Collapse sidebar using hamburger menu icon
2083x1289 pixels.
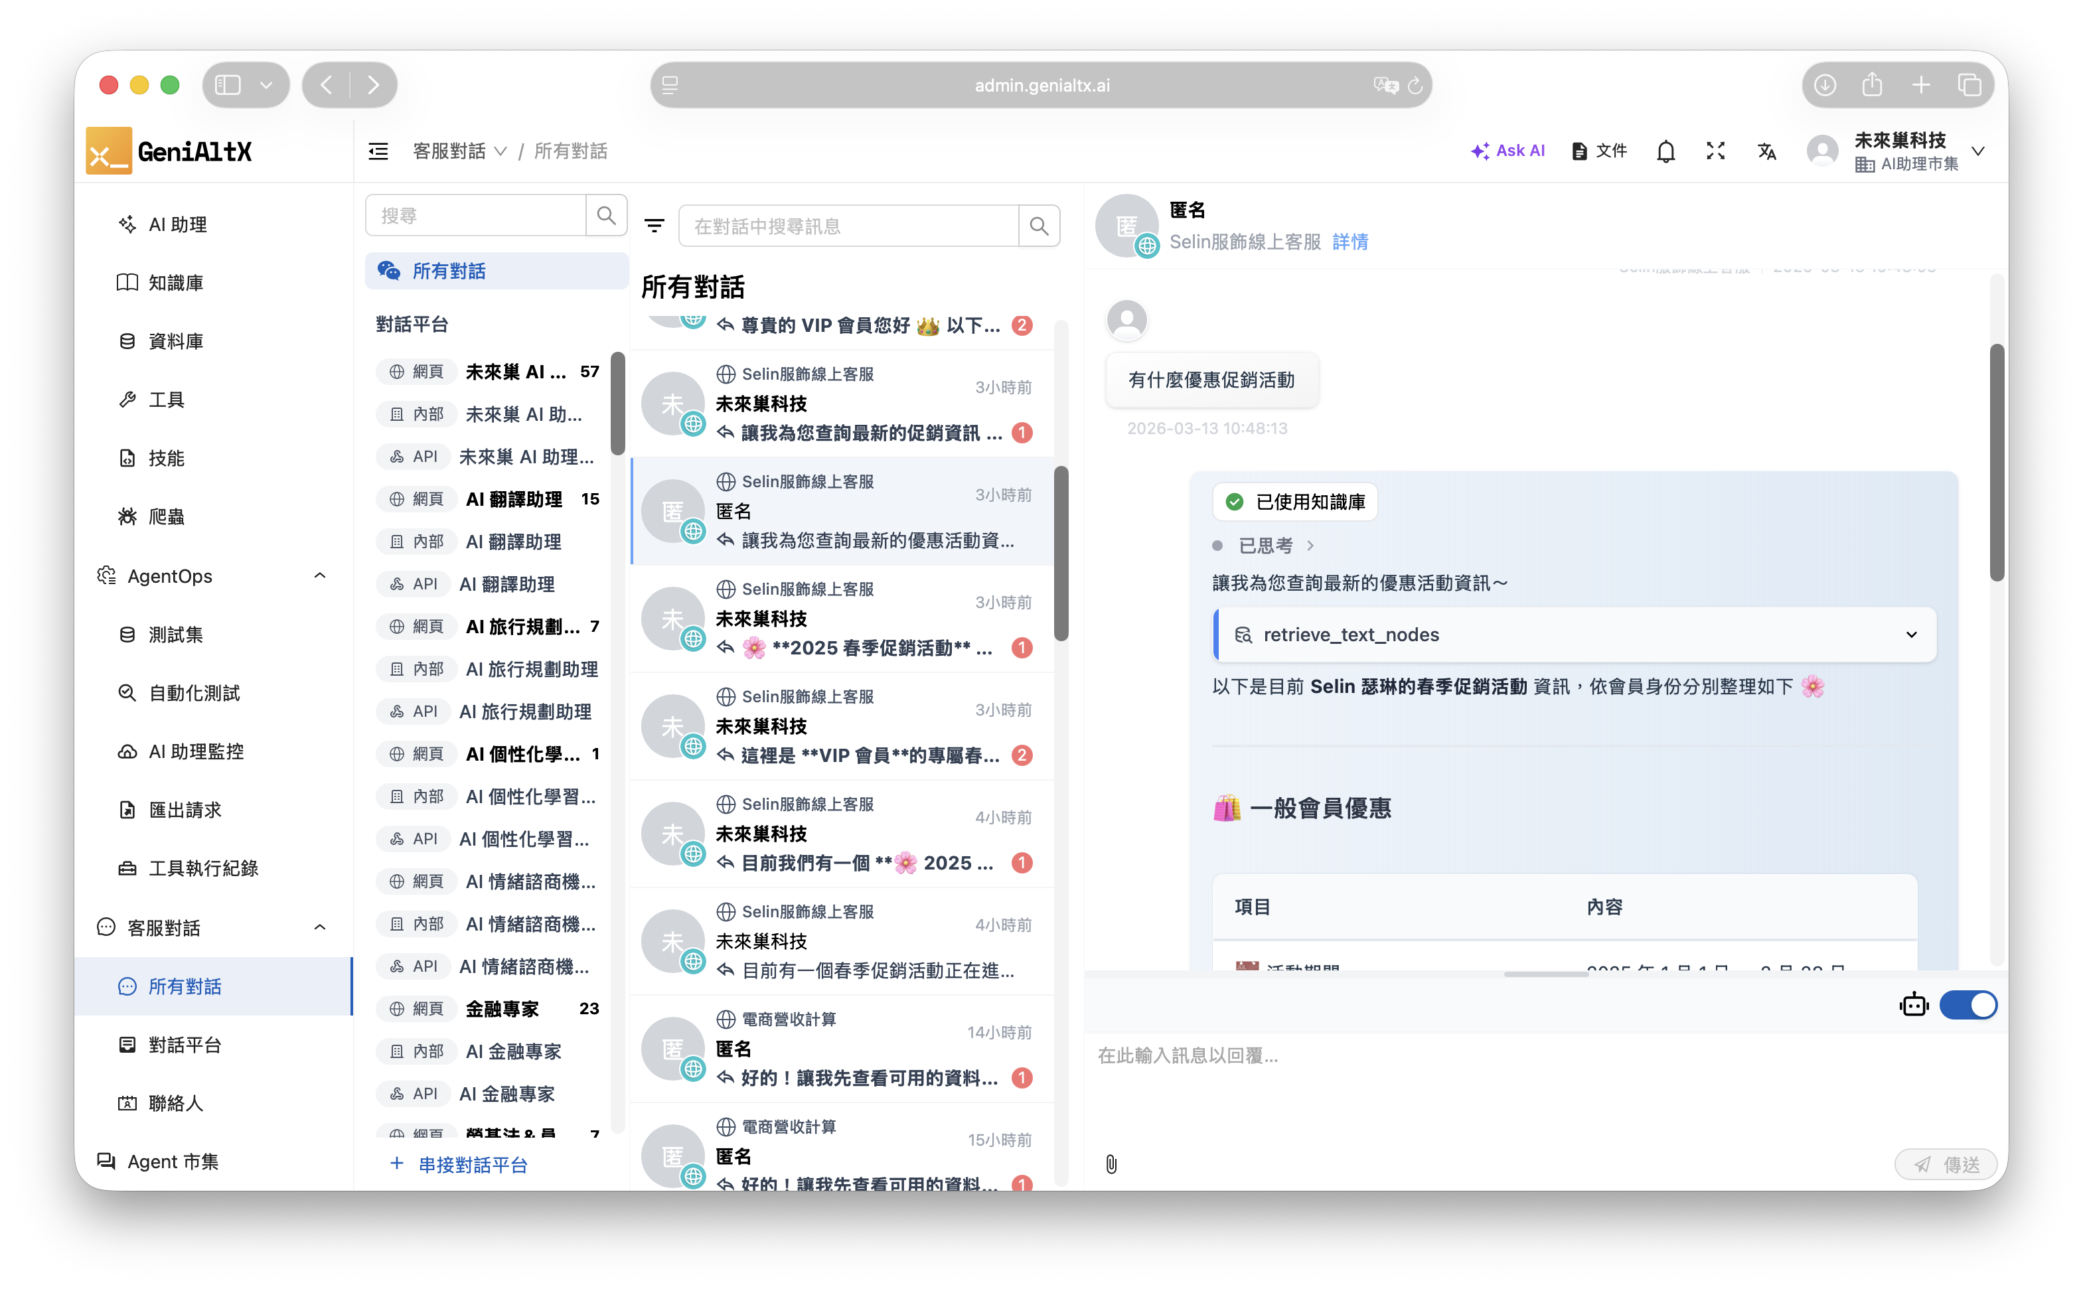[378, 151]
